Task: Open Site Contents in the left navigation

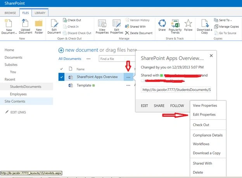Action: [15, 101]
